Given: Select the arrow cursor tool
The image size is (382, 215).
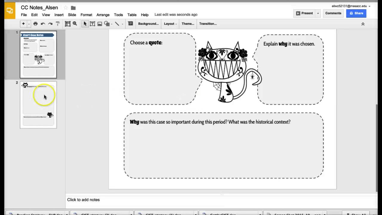Looking at the screenshot, I should coord(85,24).
